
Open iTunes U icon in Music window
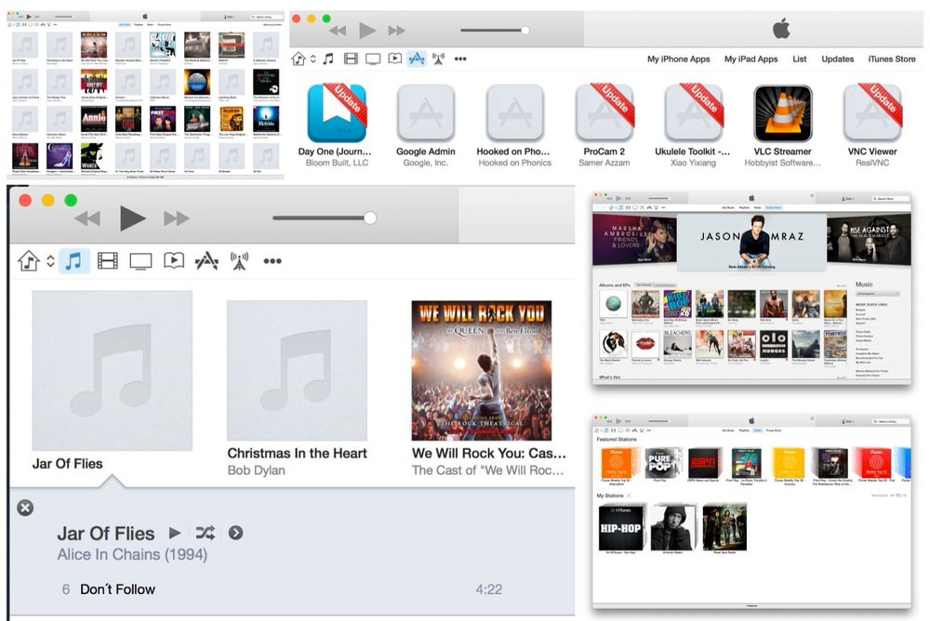[x=174, y=260]
